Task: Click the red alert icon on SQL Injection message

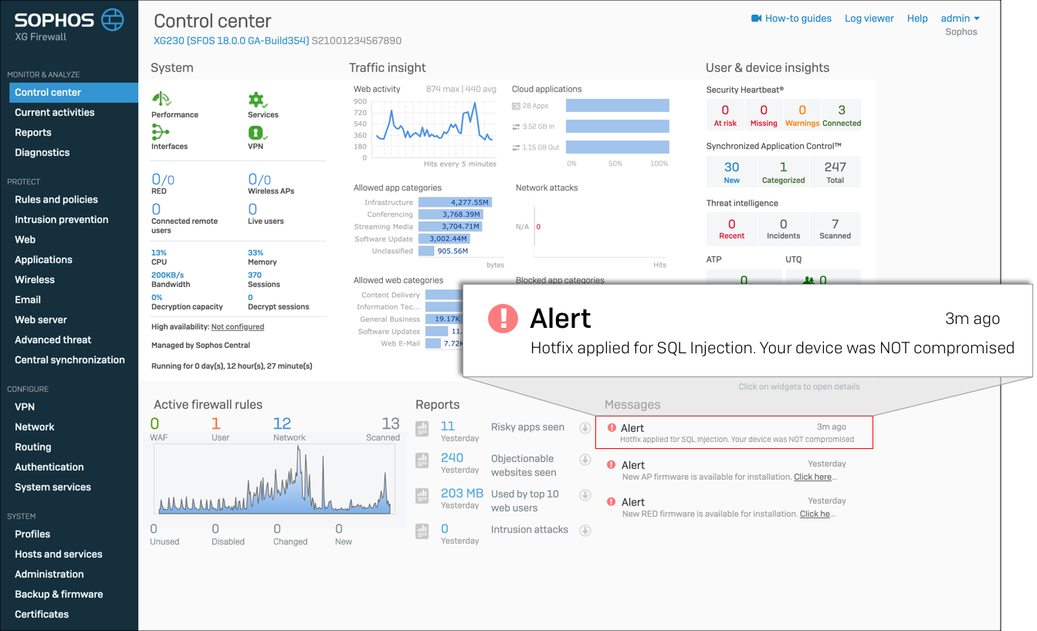Action: (612, 428)
